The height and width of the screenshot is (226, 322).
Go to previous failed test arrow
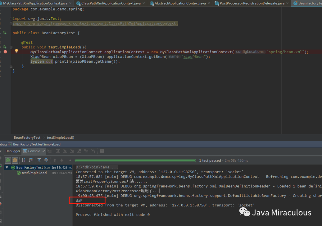pos(55,160)
